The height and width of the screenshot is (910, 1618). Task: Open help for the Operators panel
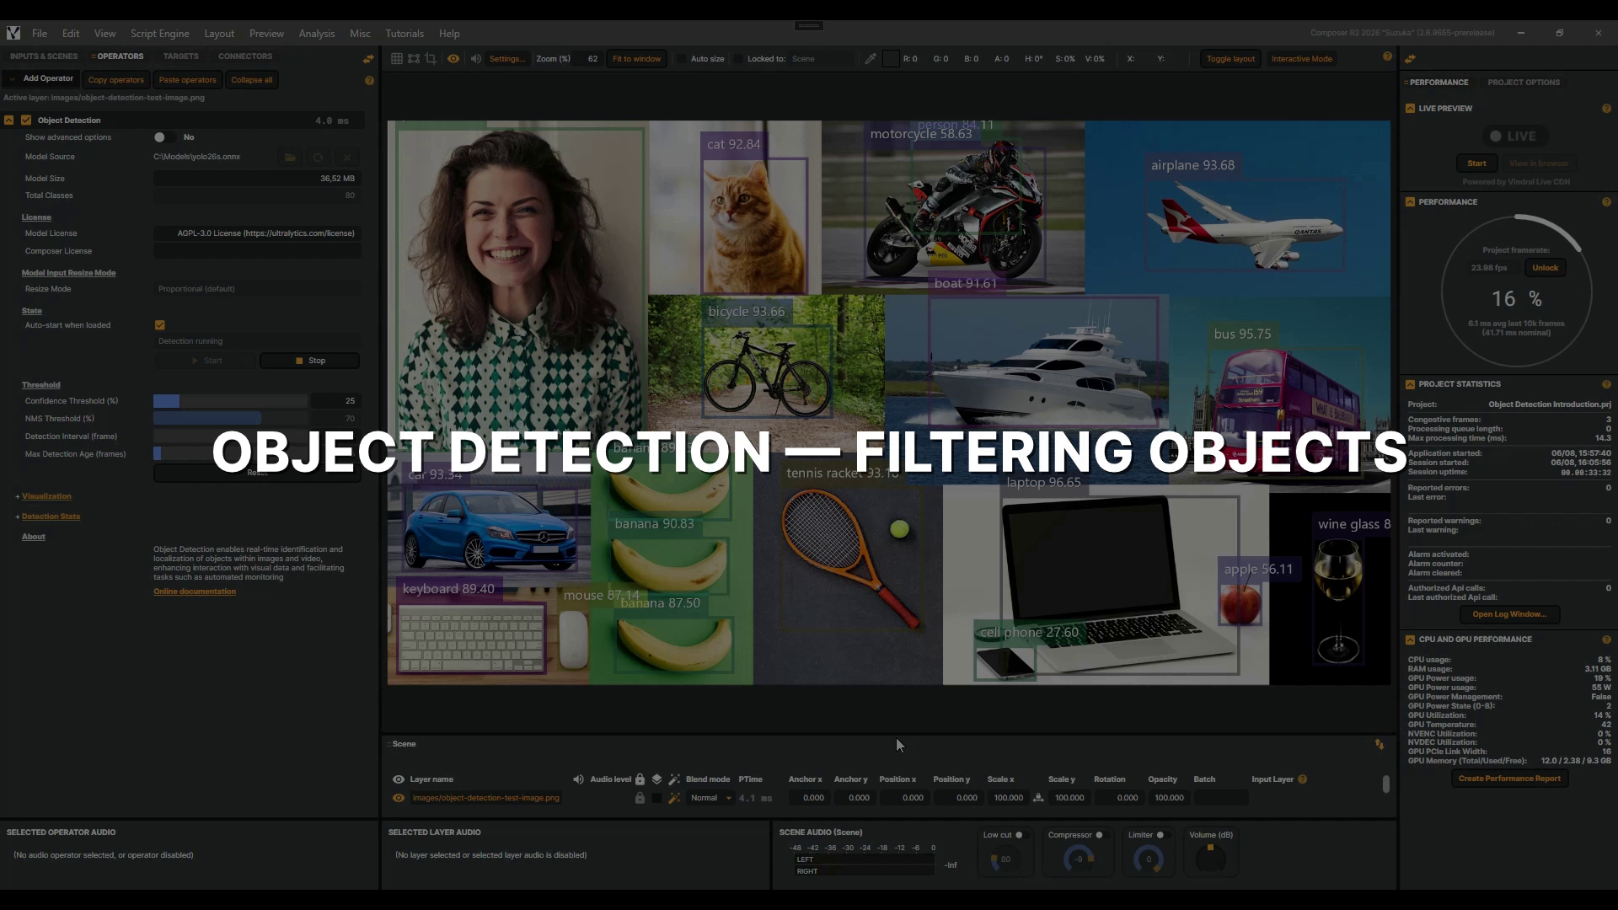coord(369,81)
